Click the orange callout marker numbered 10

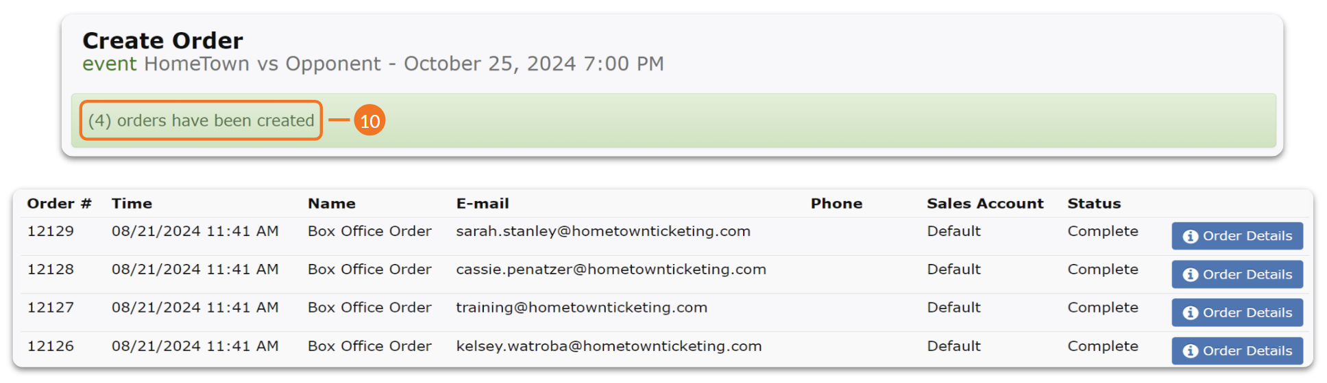pyautogui.click(x=369, y=121)
